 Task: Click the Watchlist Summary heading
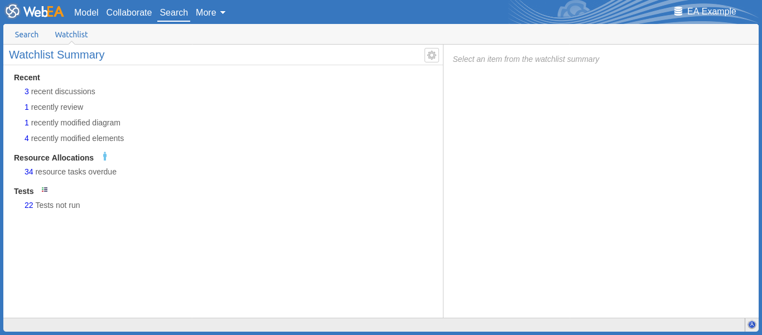pos(57,55)
